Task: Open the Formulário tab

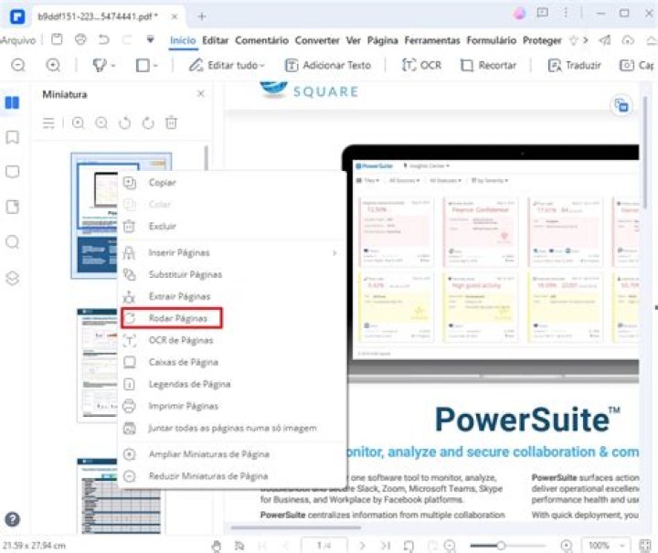Action: tap(491, 40)
